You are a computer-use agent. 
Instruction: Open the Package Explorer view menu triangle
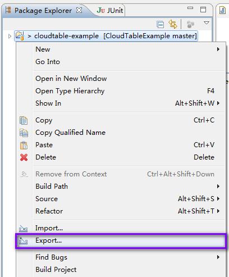[x=207, y=23]
